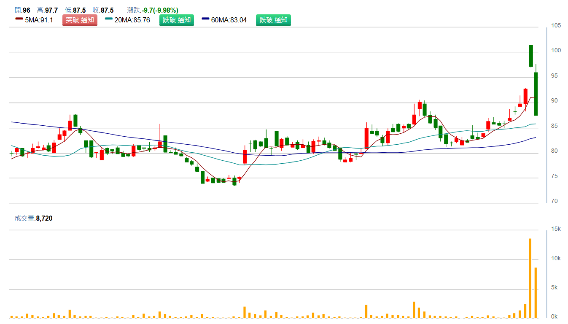This screenshot has width=568, height=324.
Task: Click the tallest orange volume bar
Action: pyautogui.click(x=530, y=278)
